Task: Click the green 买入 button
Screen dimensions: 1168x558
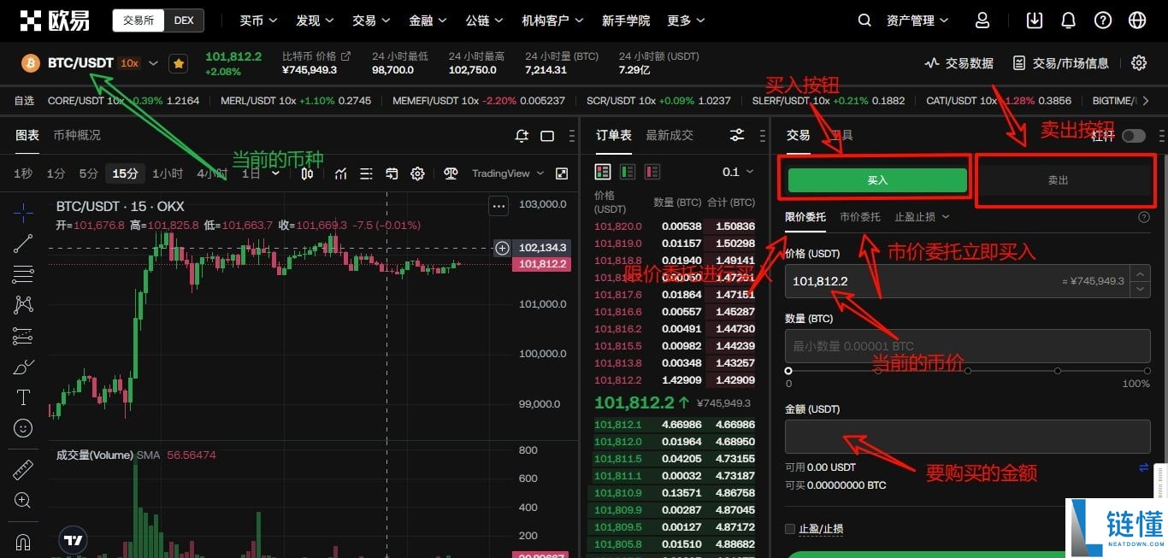Action: 877,180
